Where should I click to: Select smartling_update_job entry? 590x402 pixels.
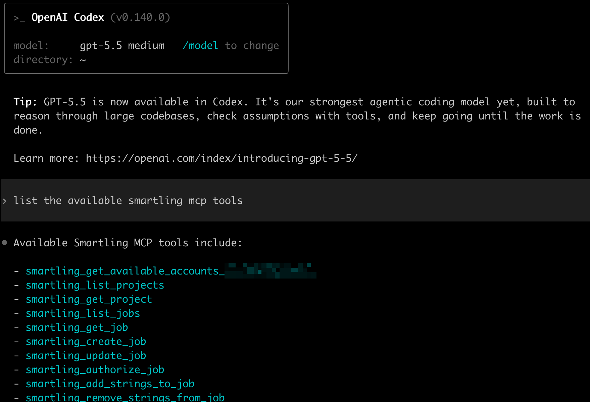pos(86,356)
